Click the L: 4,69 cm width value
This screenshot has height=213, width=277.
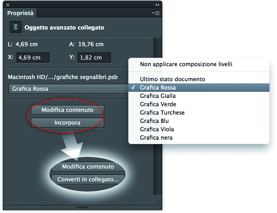(x=23, y=44)
